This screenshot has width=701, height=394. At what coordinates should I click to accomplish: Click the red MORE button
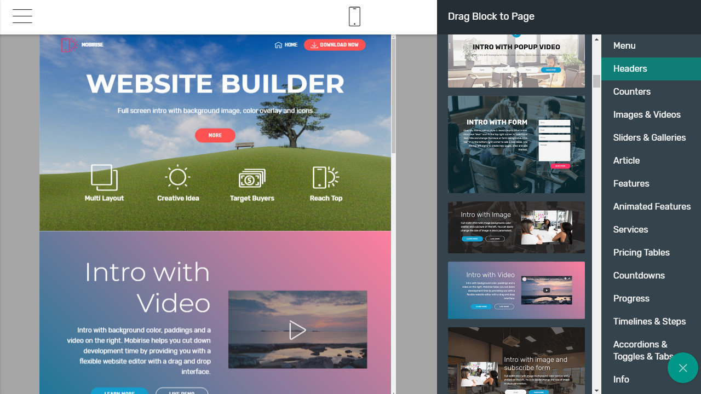point(215,135)
